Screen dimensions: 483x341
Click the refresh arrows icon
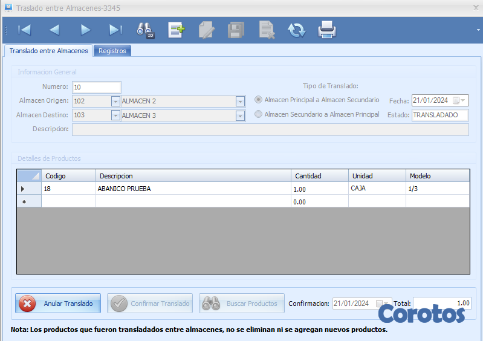point(296,30)
